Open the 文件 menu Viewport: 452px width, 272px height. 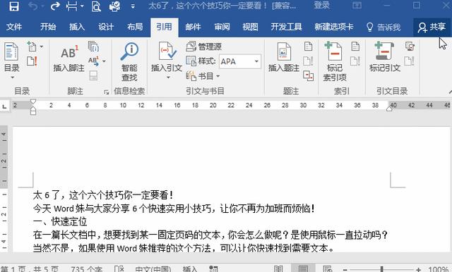14,27
